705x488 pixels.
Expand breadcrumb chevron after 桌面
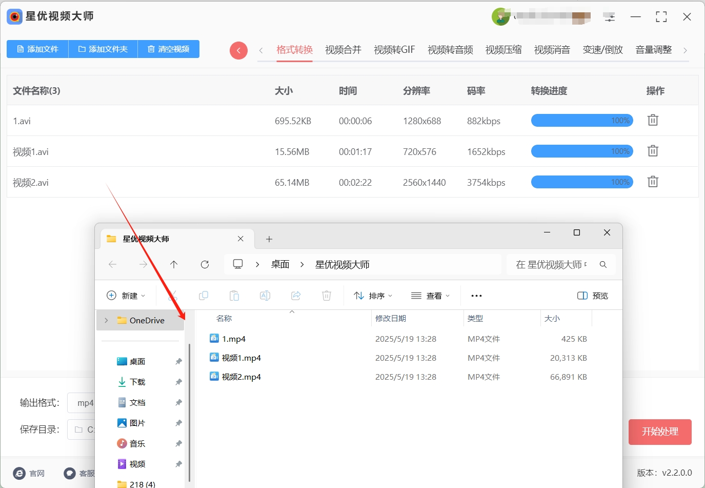click(302, 264)
